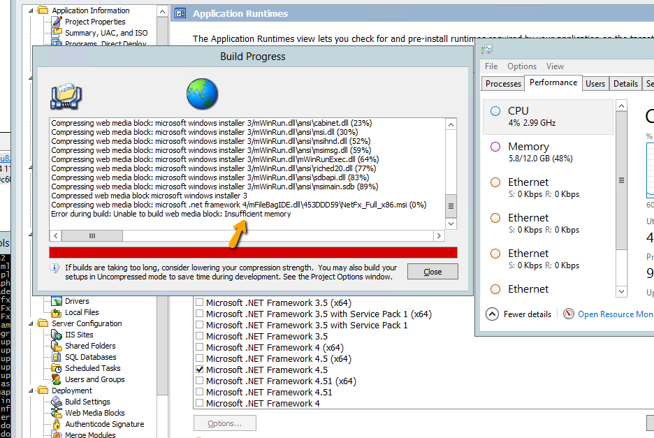This screenshot has height=438, width=654.
Task: Click the info icon in Build Progress
Action: pyautogui.click(x=54, y=268)
